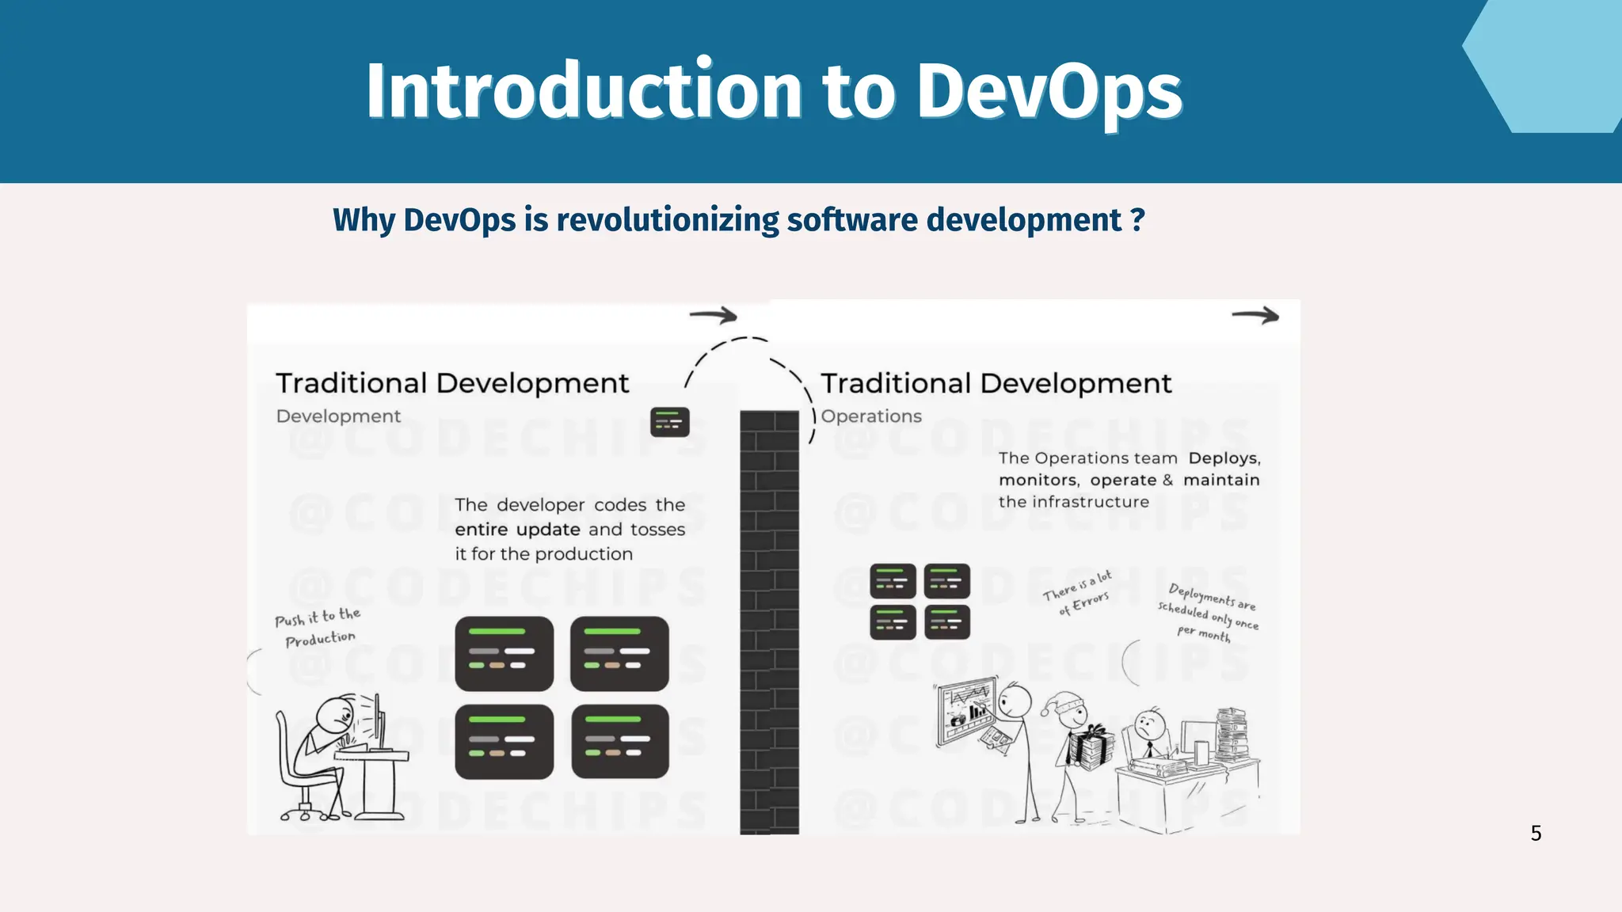Click the small code card above the wall
Image resolution: width=1622 pixels, height=912 pixels.
pos(669,422)
